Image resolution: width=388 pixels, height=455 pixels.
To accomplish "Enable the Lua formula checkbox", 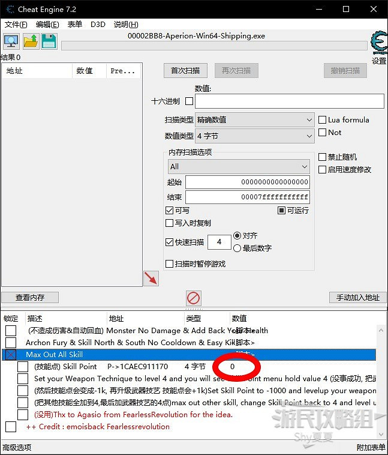I will 322,120.
